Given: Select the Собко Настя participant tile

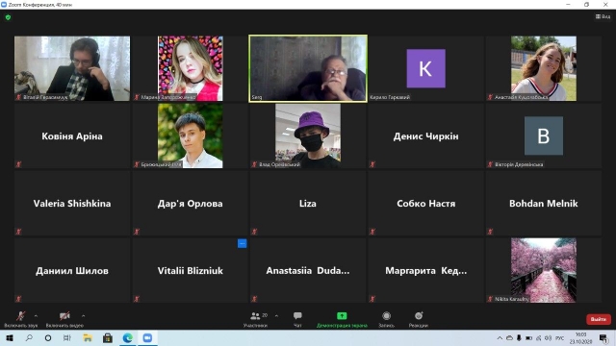Looking at the screenshot, I should coord(425,203).
